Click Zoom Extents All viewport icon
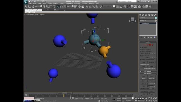 (x=156, y=98)
